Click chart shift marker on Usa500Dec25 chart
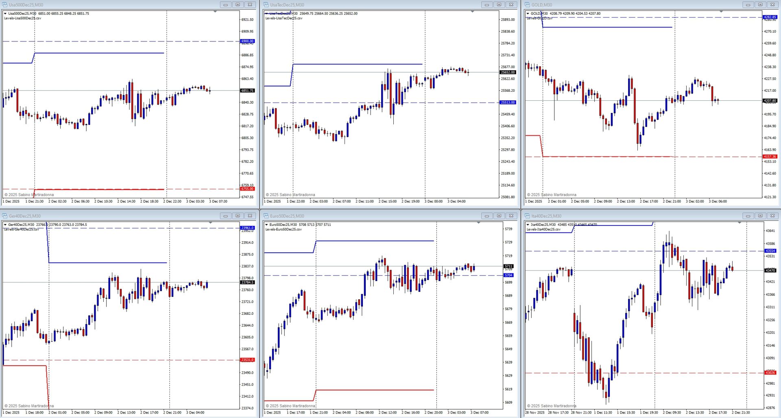This screenshot has height=418, width=781. point(215,12)
